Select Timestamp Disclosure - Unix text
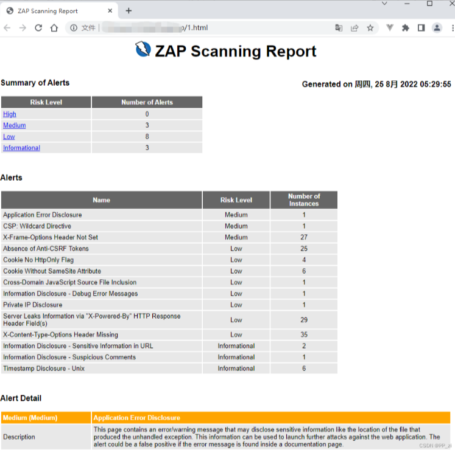Screen dimensions: 455x450 [44, 369]
